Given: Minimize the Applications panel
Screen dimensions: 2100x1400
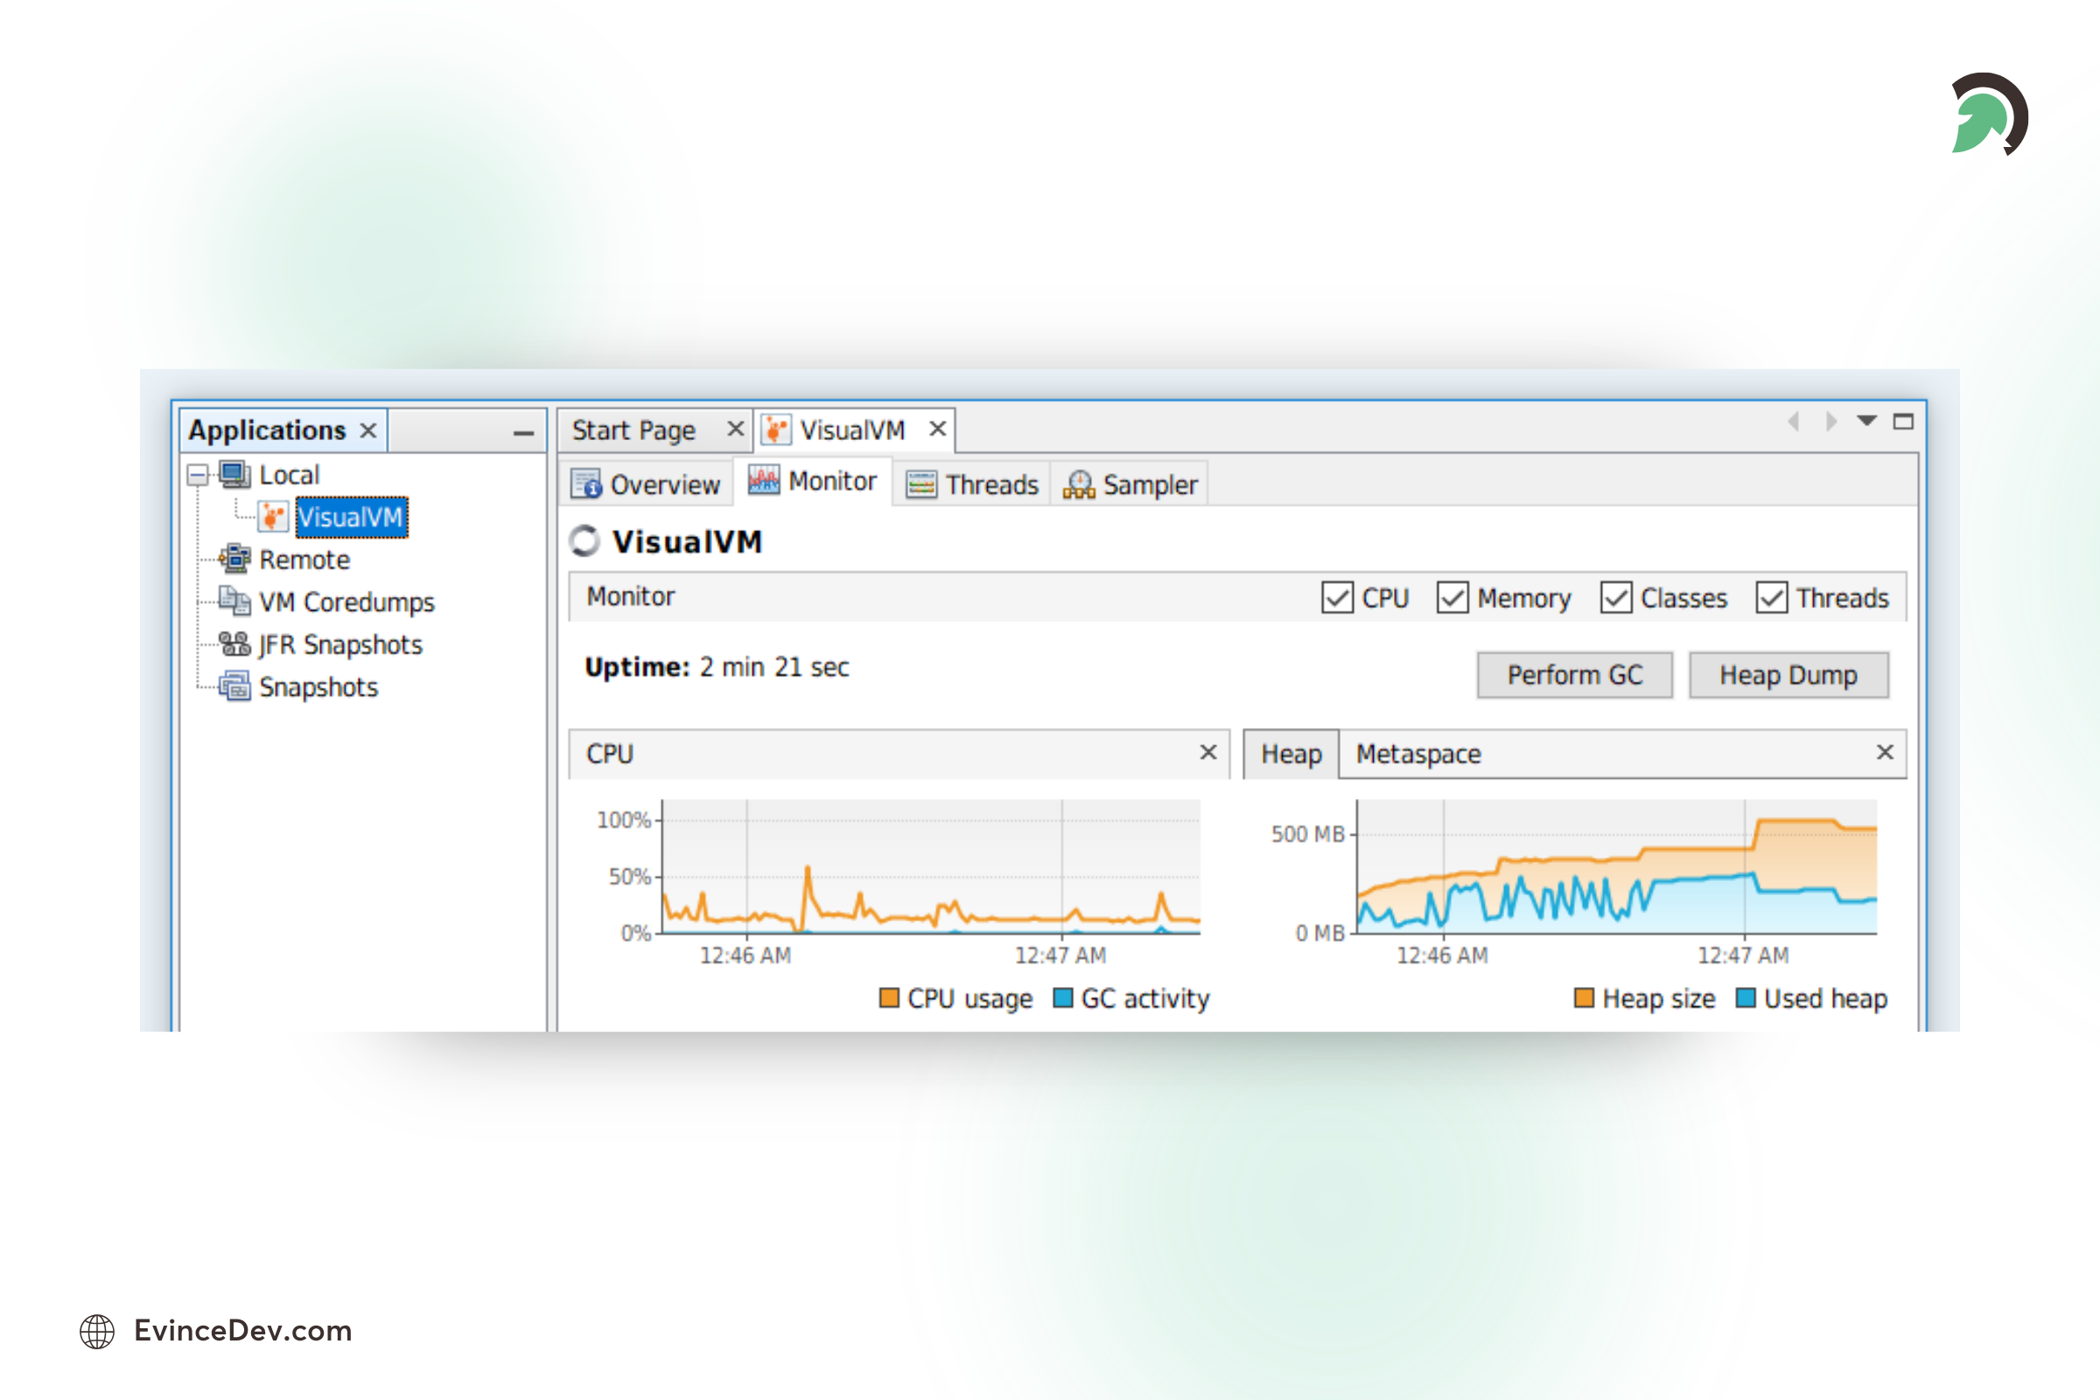Looking at the screenshot, I should click(x=524, y=434).
